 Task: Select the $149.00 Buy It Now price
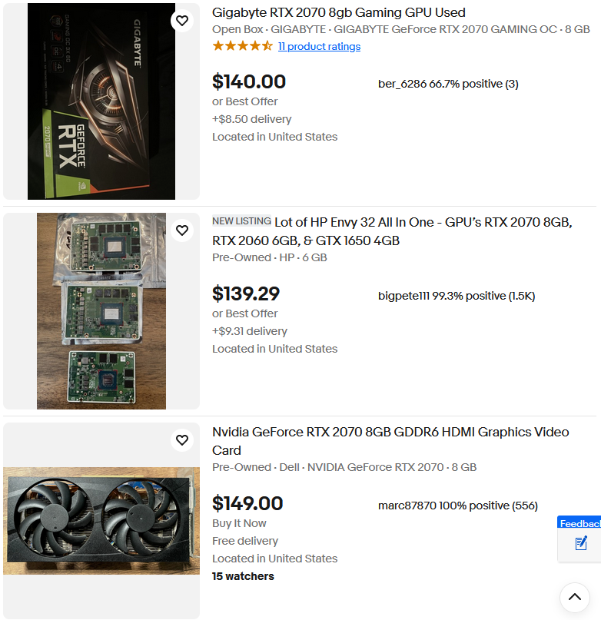click(x=247, y=503)
